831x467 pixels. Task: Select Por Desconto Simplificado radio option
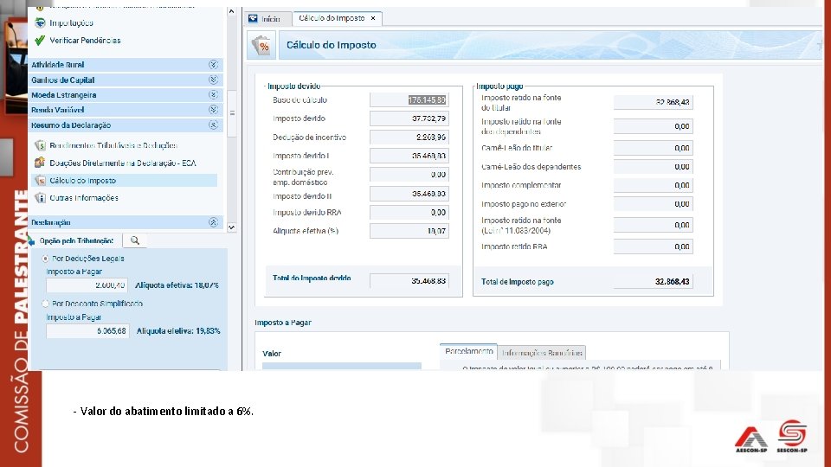(45, 304)
